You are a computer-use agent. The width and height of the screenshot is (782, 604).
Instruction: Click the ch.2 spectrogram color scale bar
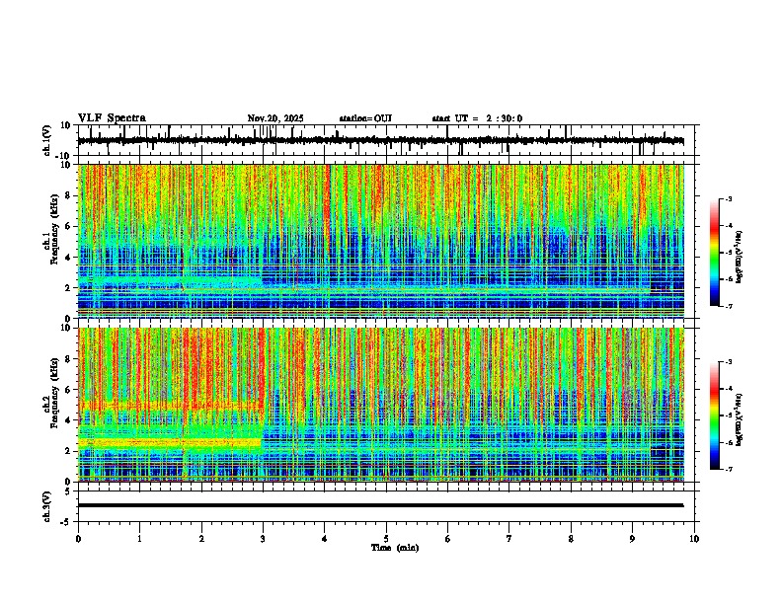coord(715,415)
